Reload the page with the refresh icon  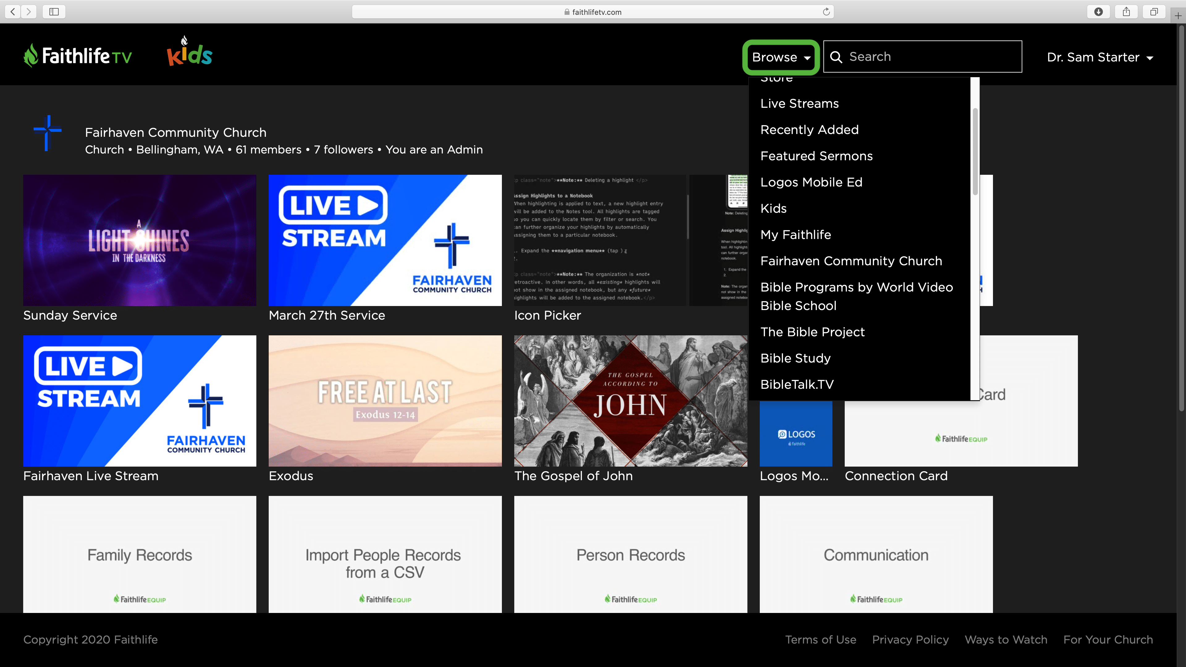pyautogui.click(x=826, y=11)
